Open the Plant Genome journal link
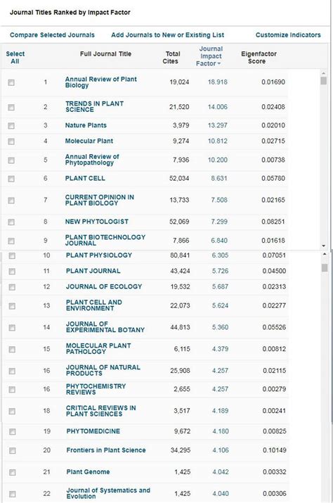 tap(88, 472)
